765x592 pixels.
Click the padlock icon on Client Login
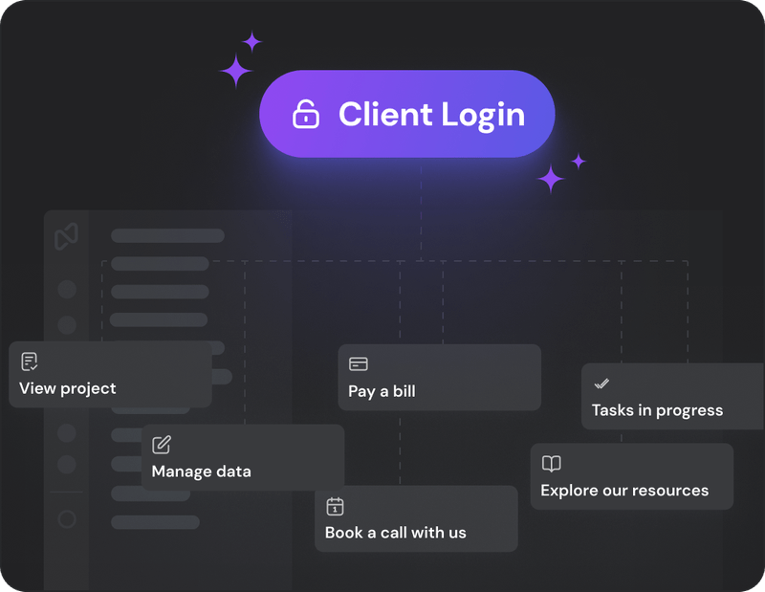click(x=306, y=114)
